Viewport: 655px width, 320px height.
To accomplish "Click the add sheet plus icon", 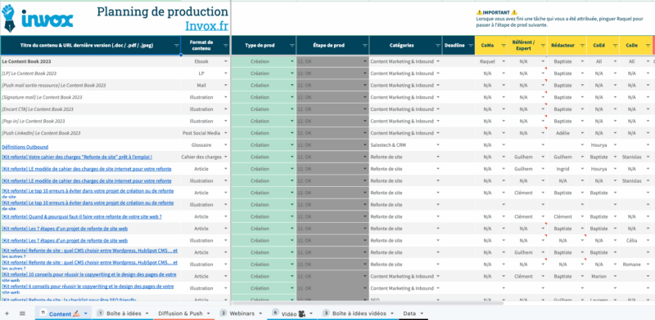I will tap(7, 313).
